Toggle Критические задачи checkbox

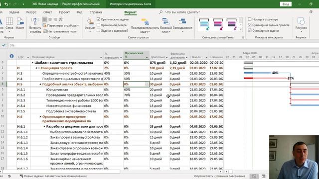(x=99, y=19)
